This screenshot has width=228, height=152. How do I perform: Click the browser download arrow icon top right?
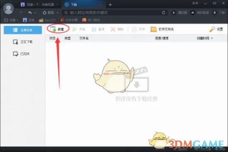coord(214,13)
